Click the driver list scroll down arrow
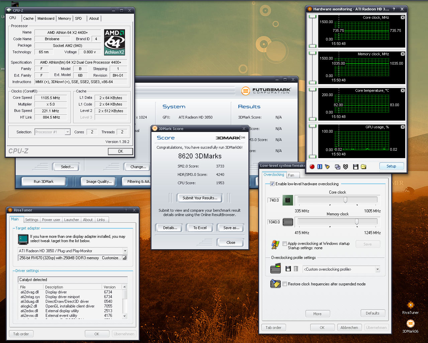This screenshot has height=343, width=428. (x=125, y=316)
